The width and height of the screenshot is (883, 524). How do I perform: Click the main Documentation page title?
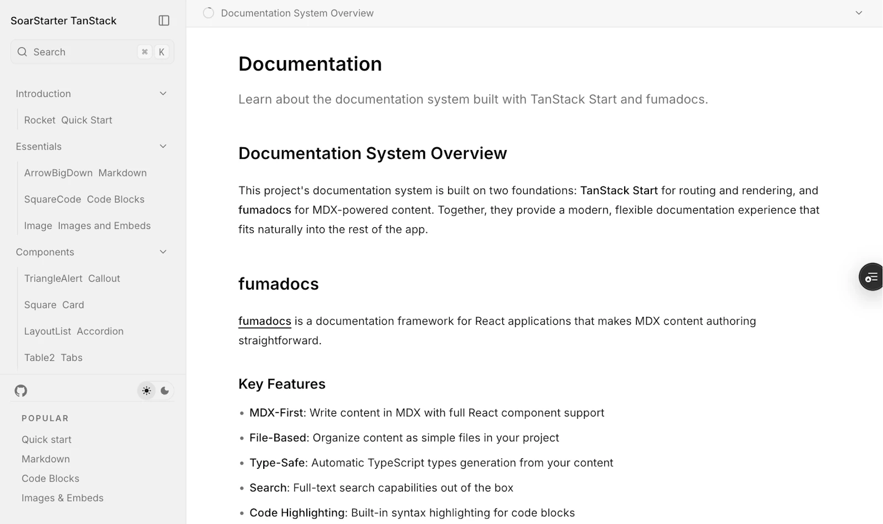coord(310,64)
